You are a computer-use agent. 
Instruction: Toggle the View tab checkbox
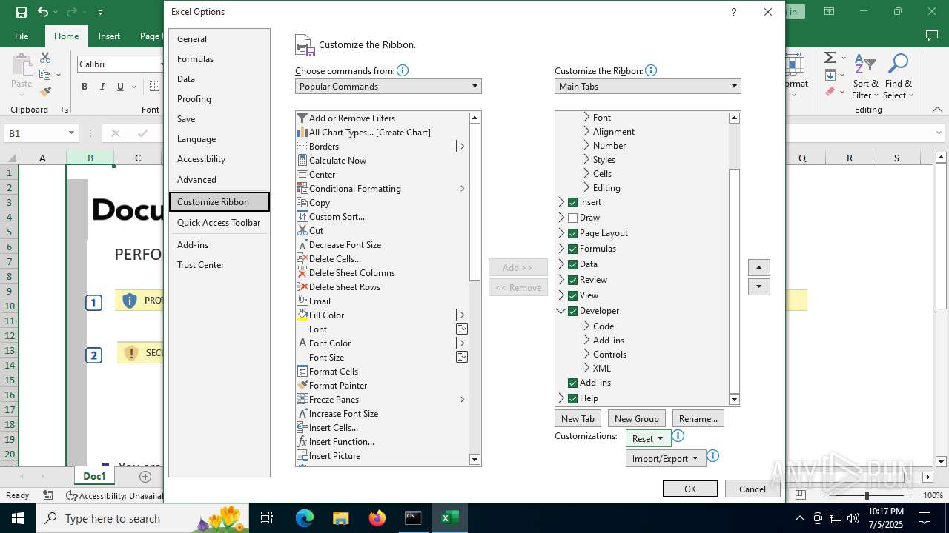click(x=572, y=295)
